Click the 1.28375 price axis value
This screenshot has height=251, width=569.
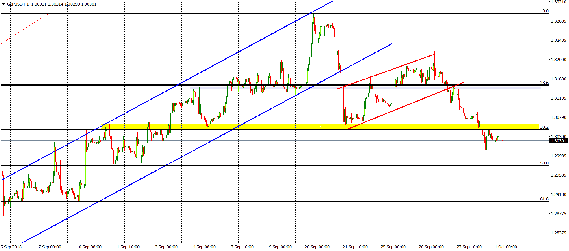coord(558,233)
